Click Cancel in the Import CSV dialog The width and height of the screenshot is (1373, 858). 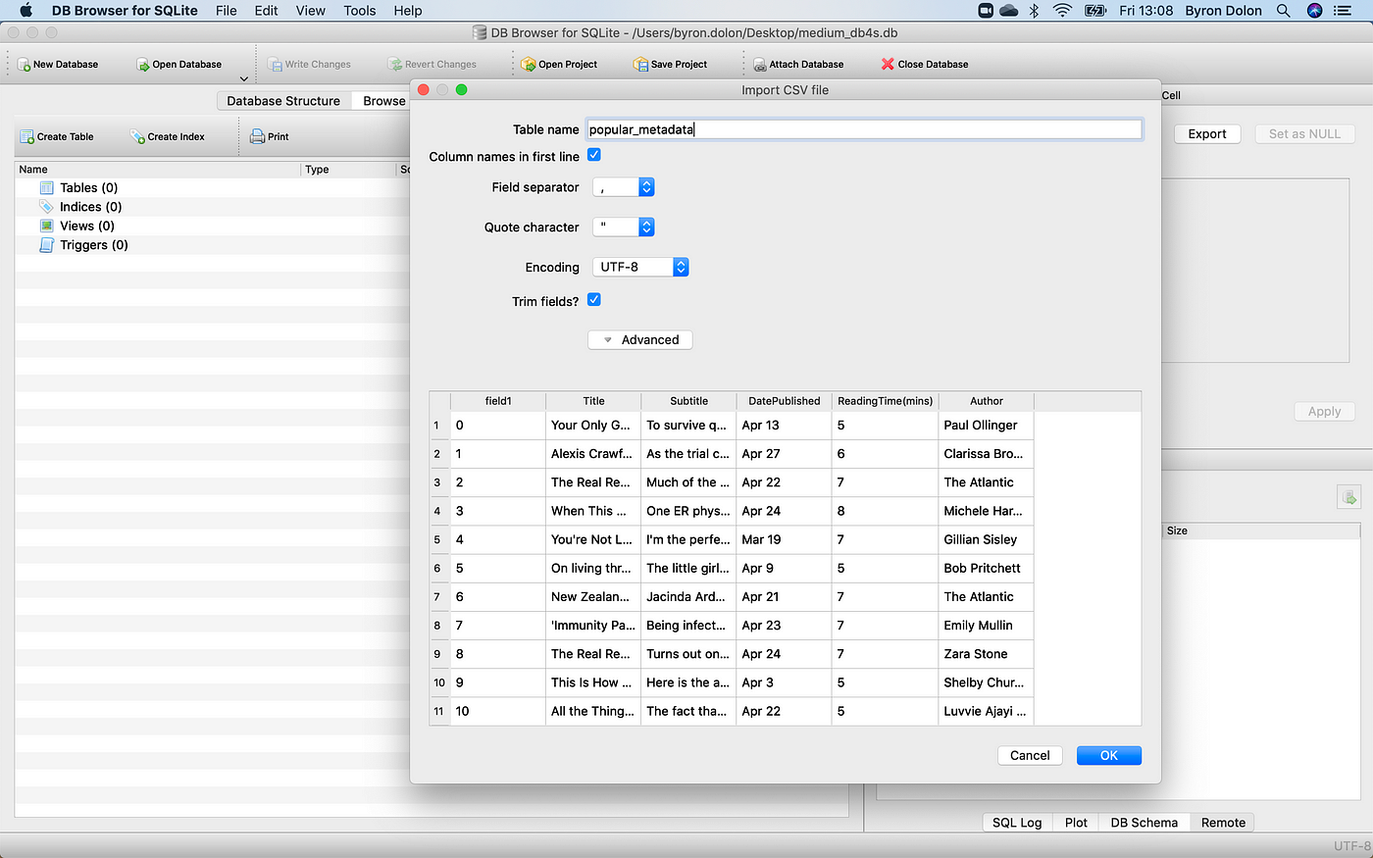1030,755
